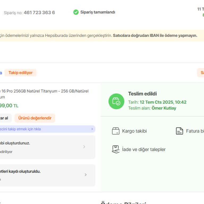Click the Kargo takibi box icon
The width and height of the screenshot is (204, 204).
tap(116, 131)
